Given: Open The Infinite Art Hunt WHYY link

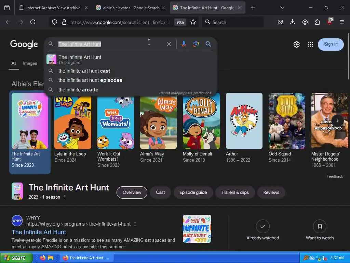Looking at the screenshot, I should [x=39, y=232].
